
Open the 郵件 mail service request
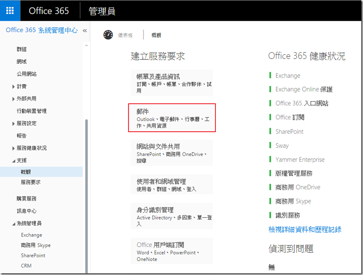pyautogui.click(x=172, y=118)
